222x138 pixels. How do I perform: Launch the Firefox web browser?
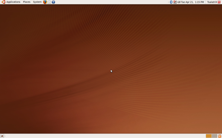(x=45, y=2)
